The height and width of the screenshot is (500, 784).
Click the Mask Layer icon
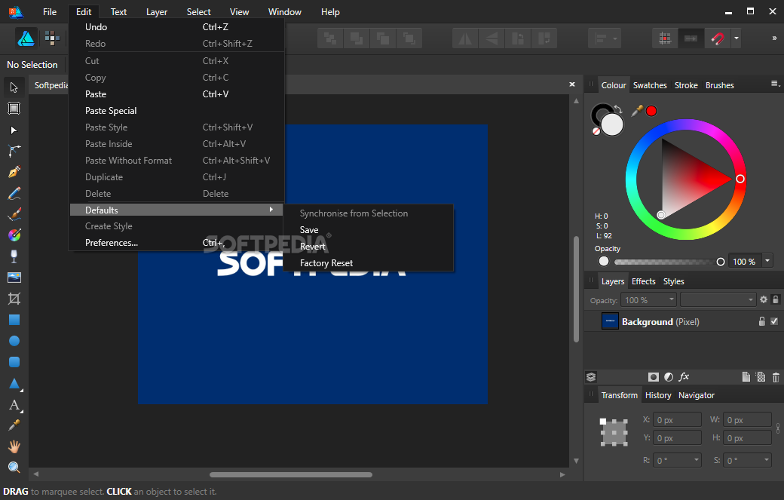(653, 377)
